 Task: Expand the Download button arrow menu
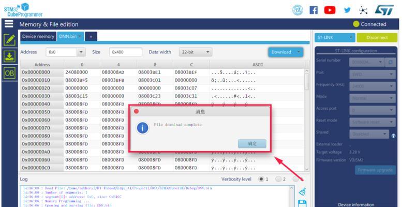point(299,52)
